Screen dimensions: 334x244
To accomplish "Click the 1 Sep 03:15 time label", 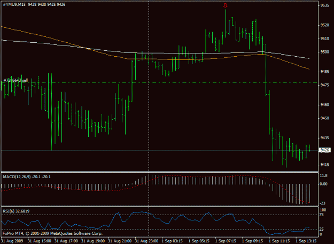I will coord(172,241).
